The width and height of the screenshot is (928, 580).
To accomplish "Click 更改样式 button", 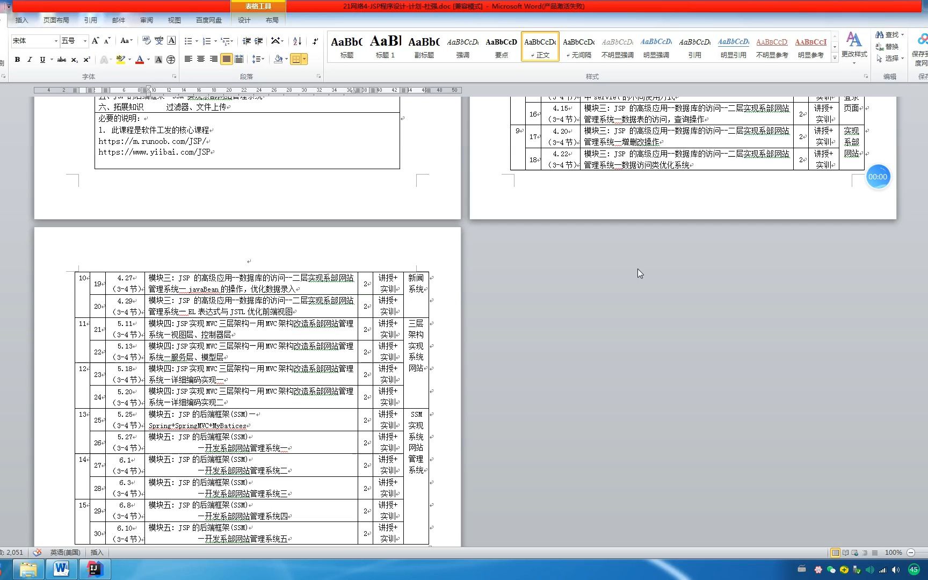I will 854,48.
